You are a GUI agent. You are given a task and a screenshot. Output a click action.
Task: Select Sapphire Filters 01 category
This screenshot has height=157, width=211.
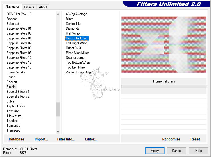pos(19,29)
